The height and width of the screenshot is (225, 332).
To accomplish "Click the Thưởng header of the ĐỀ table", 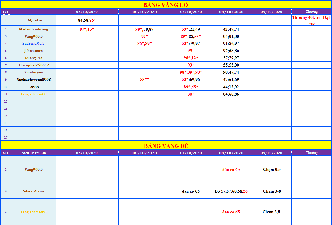I will (312, 153).
